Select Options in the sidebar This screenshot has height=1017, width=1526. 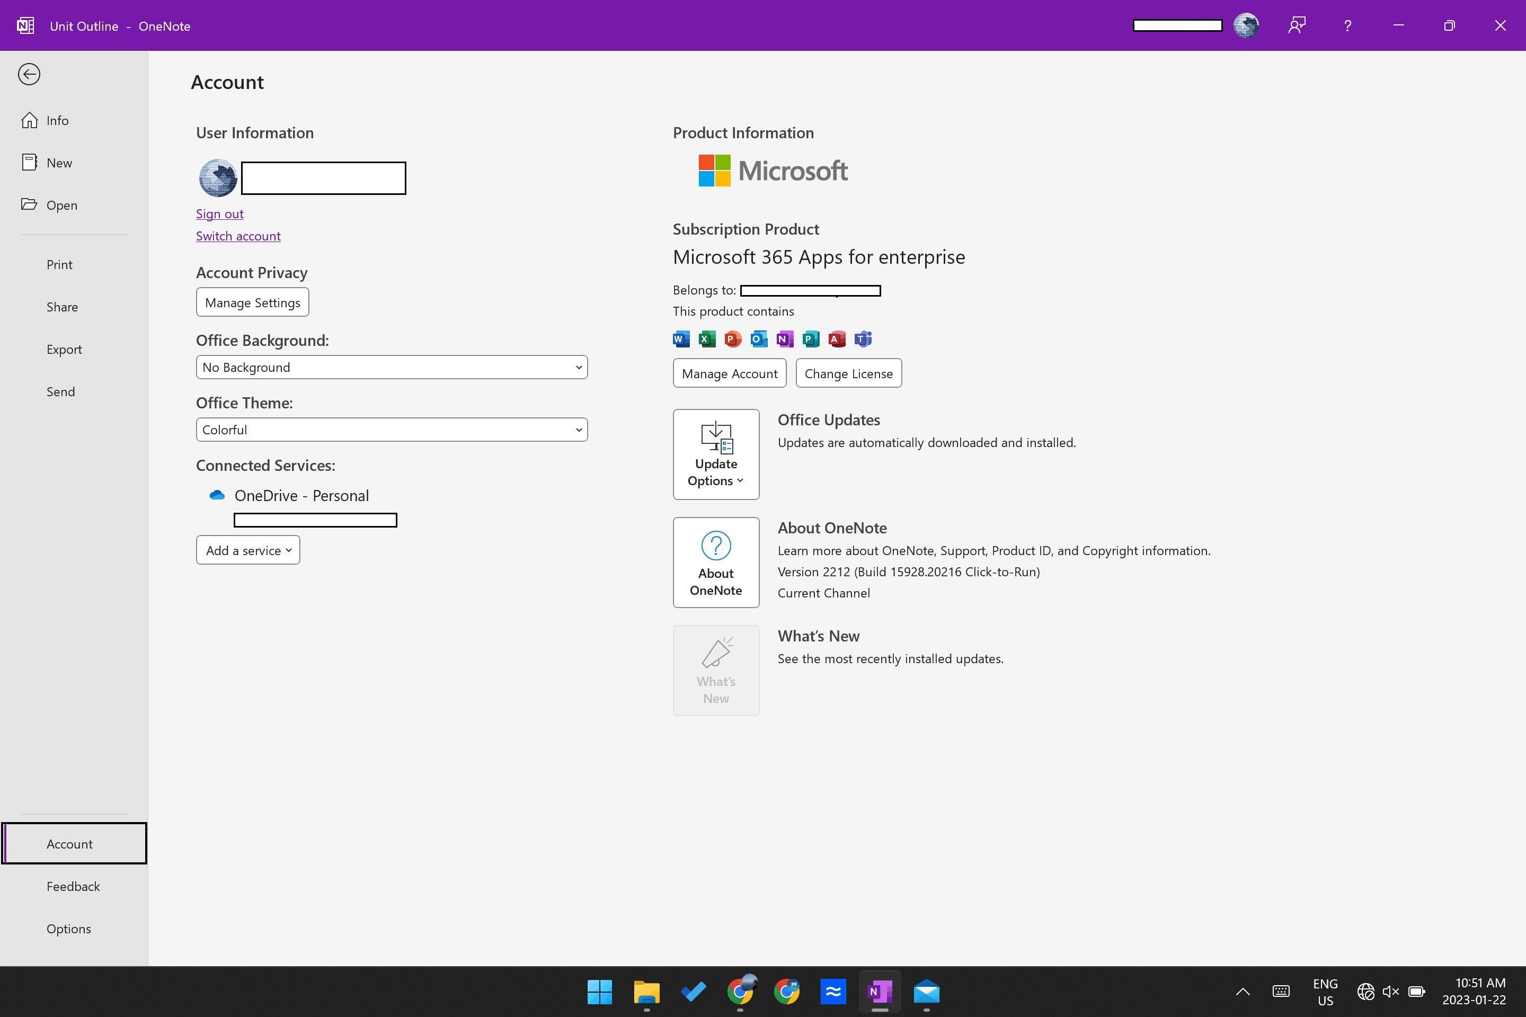[69, 928]
